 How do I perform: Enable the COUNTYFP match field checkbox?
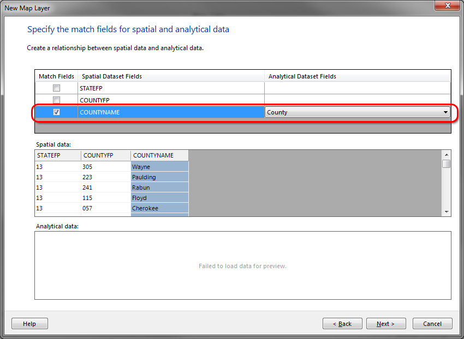56,100
